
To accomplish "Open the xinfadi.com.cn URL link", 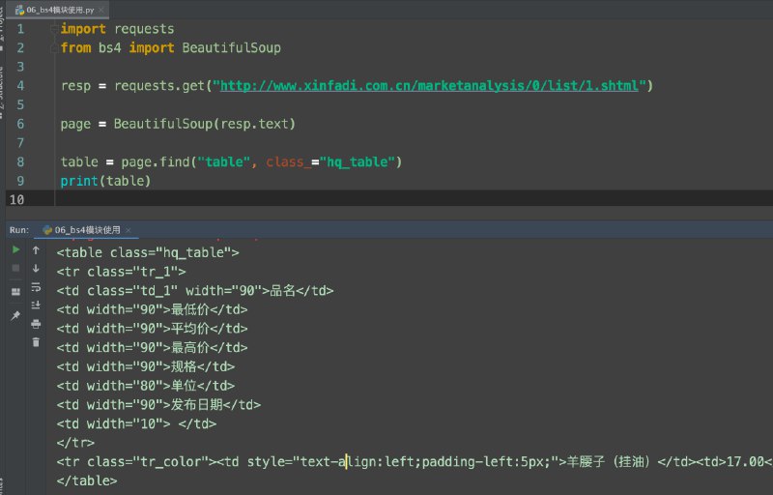I will coord(429,86).
